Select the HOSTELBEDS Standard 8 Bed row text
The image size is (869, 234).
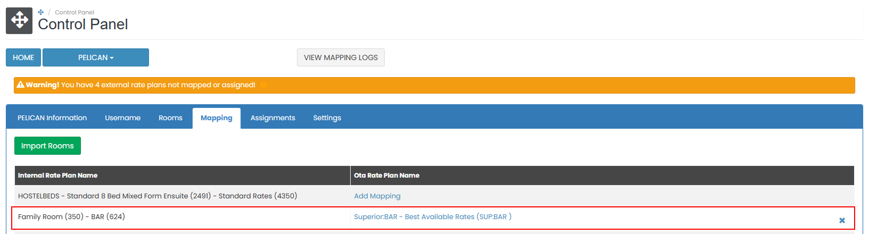158,196
